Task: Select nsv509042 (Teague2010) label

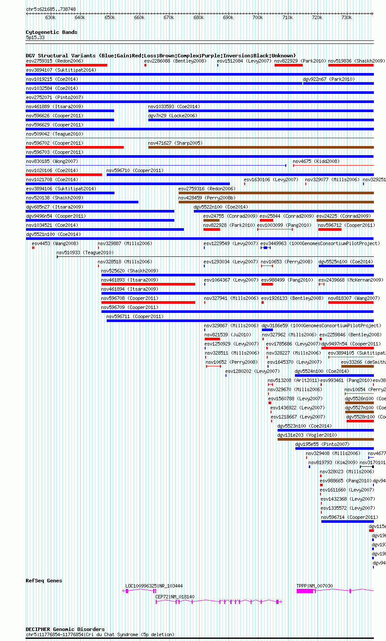Action: [x=54, y=134]
